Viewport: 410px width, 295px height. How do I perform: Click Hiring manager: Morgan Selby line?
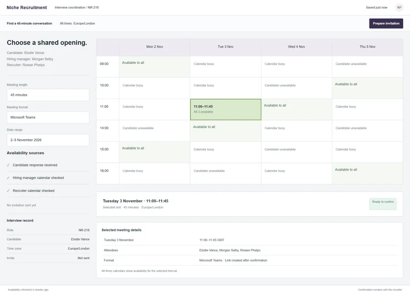30,59
